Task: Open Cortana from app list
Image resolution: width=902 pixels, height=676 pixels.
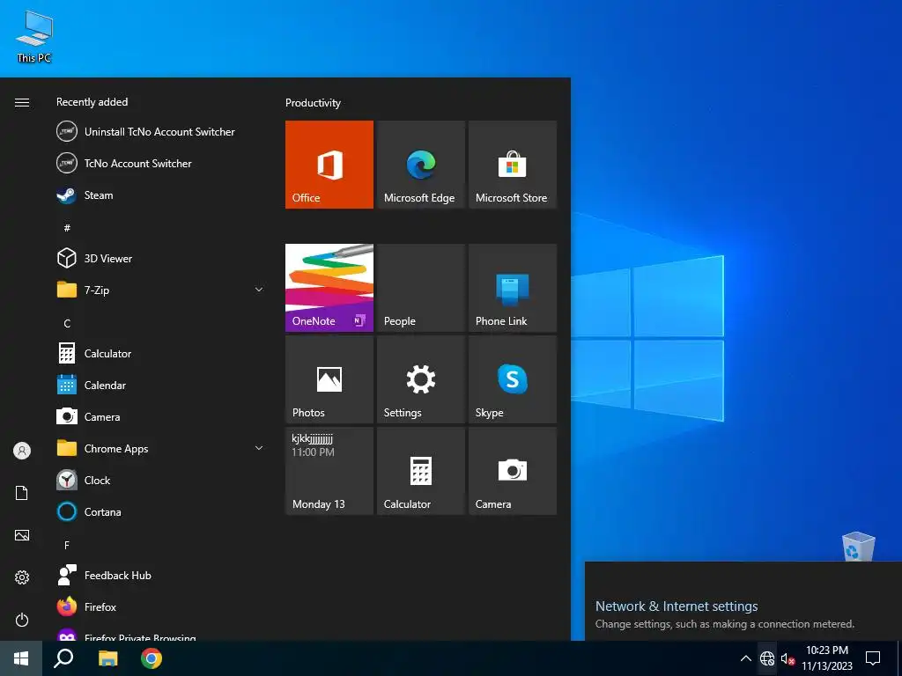Action: pos(161,511)
